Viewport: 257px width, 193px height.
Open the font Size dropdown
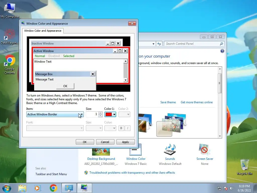point(94,128)
